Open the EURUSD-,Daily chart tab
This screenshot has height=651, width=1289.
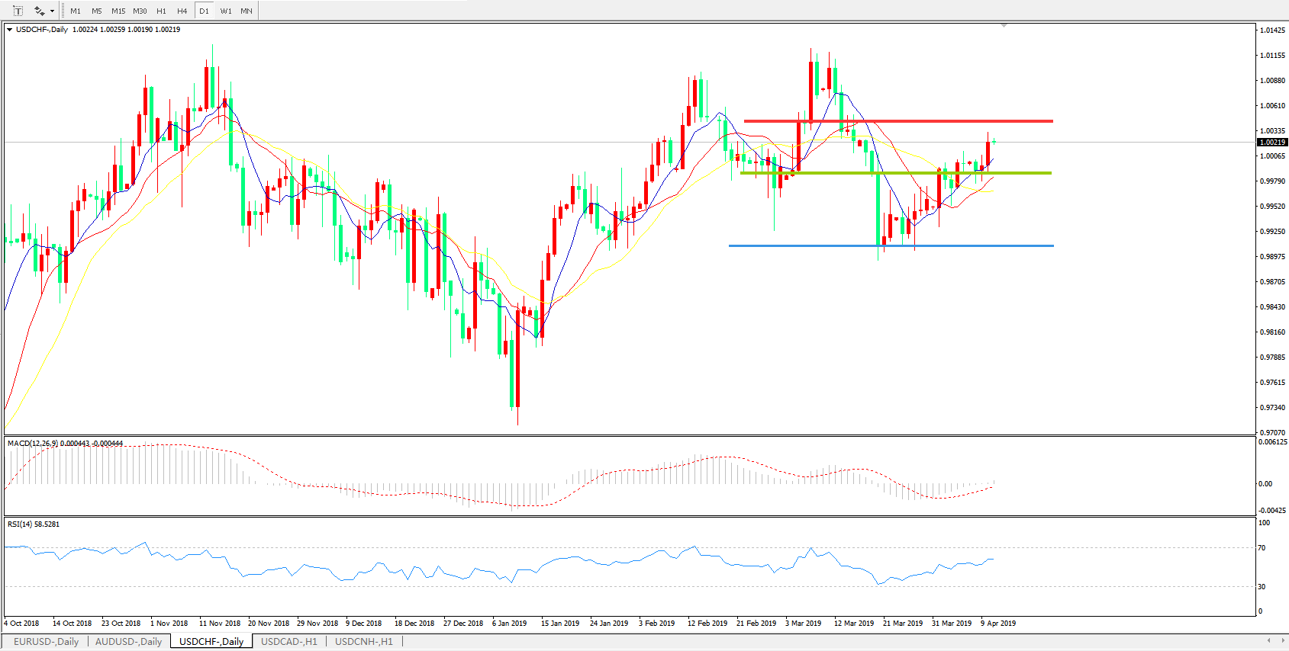pos(46,641)
